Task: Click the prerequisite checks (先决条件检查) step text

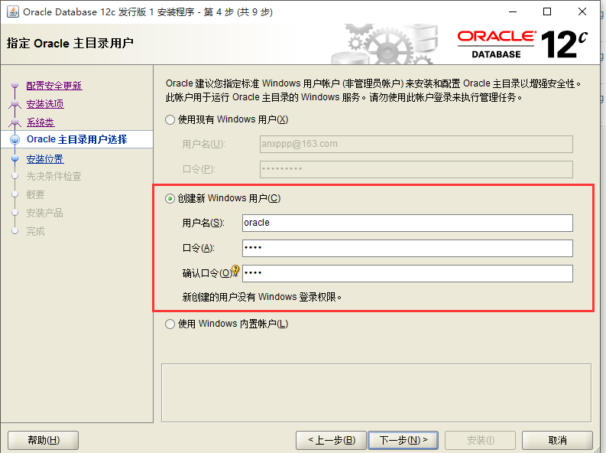Action: click(53, 177)
